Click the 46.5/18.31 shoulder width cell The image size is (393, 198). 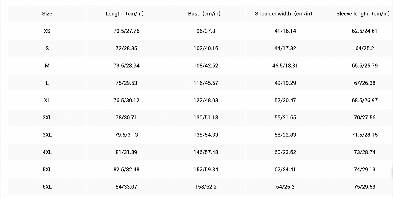[x=285, y=66]
